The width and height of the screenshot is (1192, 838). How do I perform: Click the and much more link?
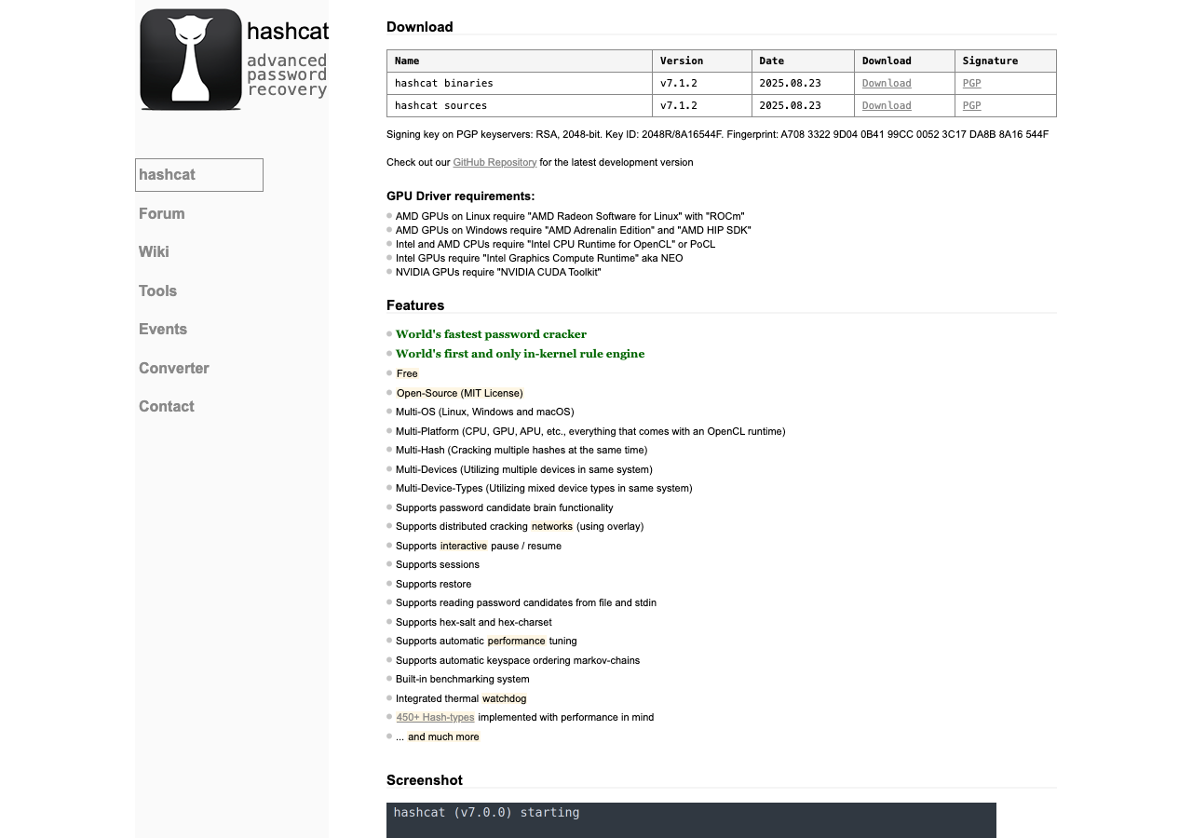[443, 737]
